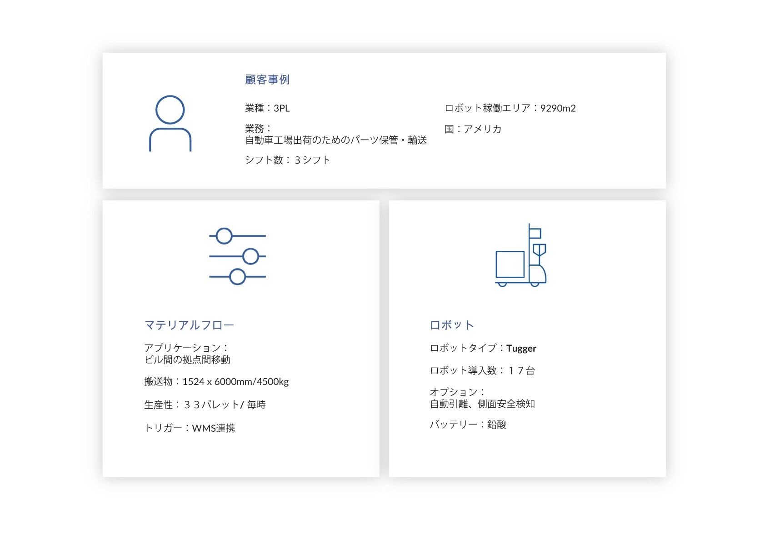Image resolution: width=780 pixels, height=559 pixels.
Task: Click the ビル間の拠点間移動 text
Action: (187, 359)
